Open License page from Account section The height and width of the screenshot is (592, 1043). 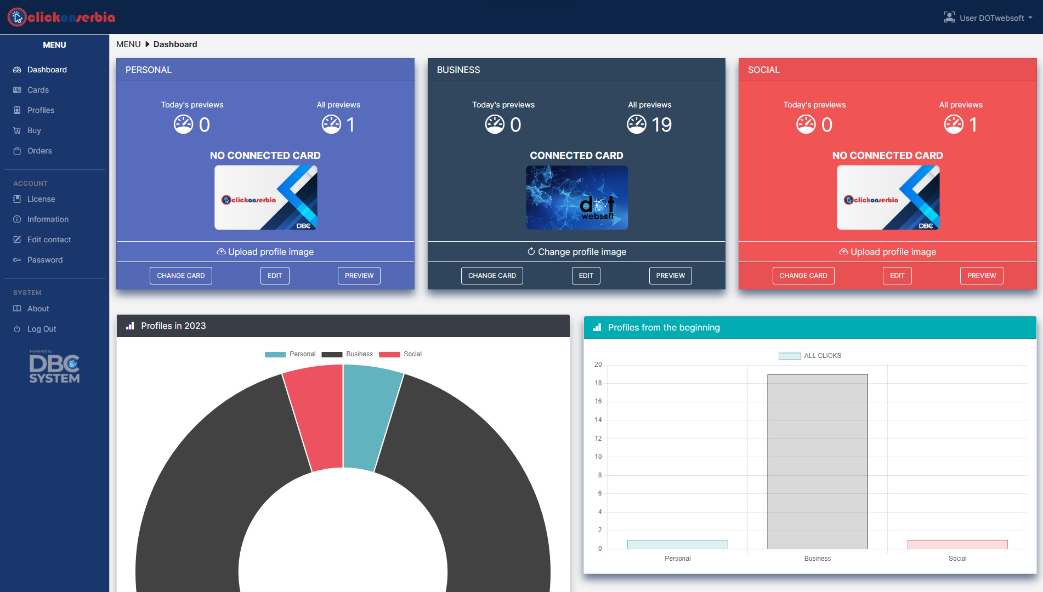point(41,199)
